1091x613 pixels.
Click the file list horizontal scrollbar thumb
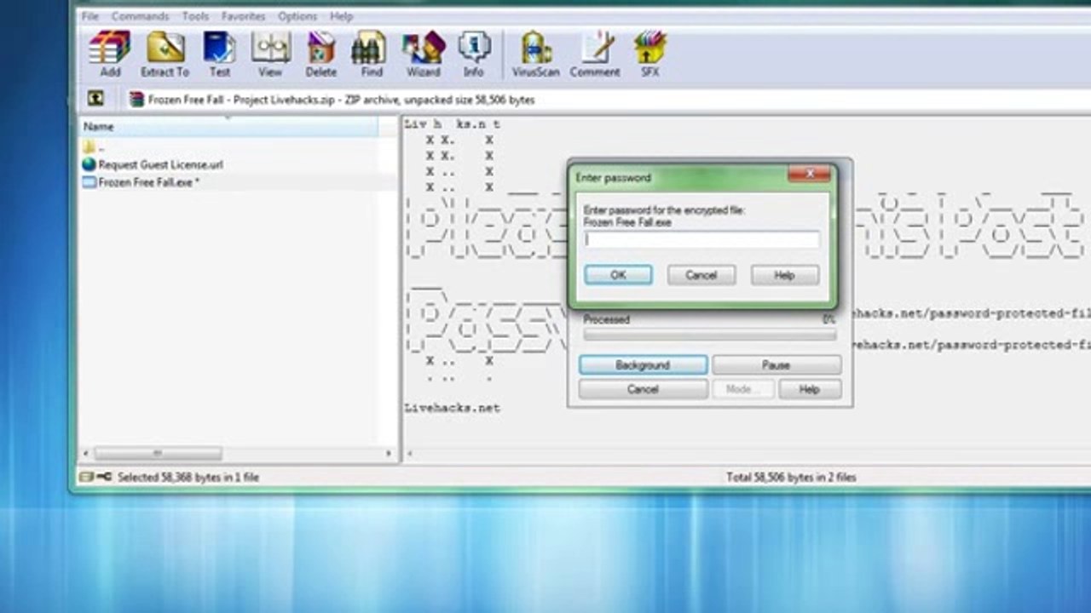tap(158, 454)
